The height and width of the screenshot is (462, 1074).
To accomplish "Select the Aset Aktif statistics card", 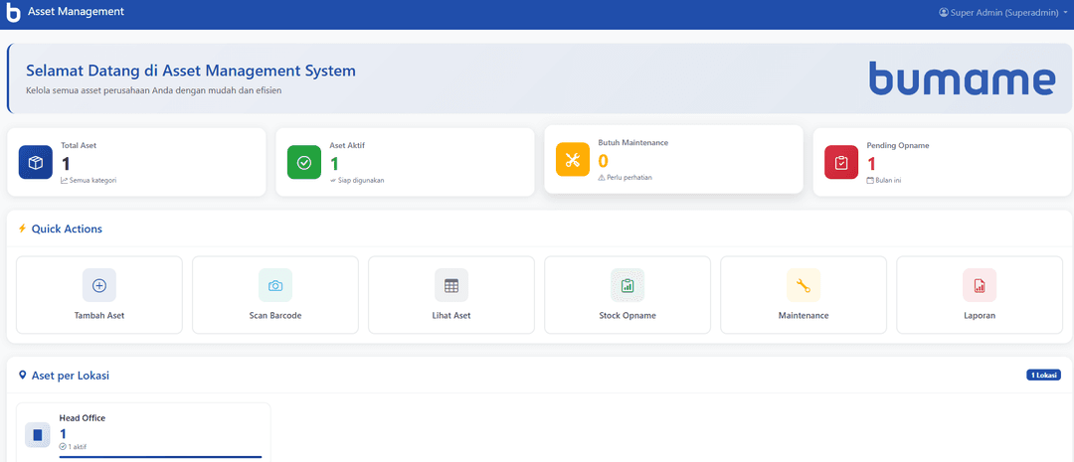I will (x=405, y=162).
